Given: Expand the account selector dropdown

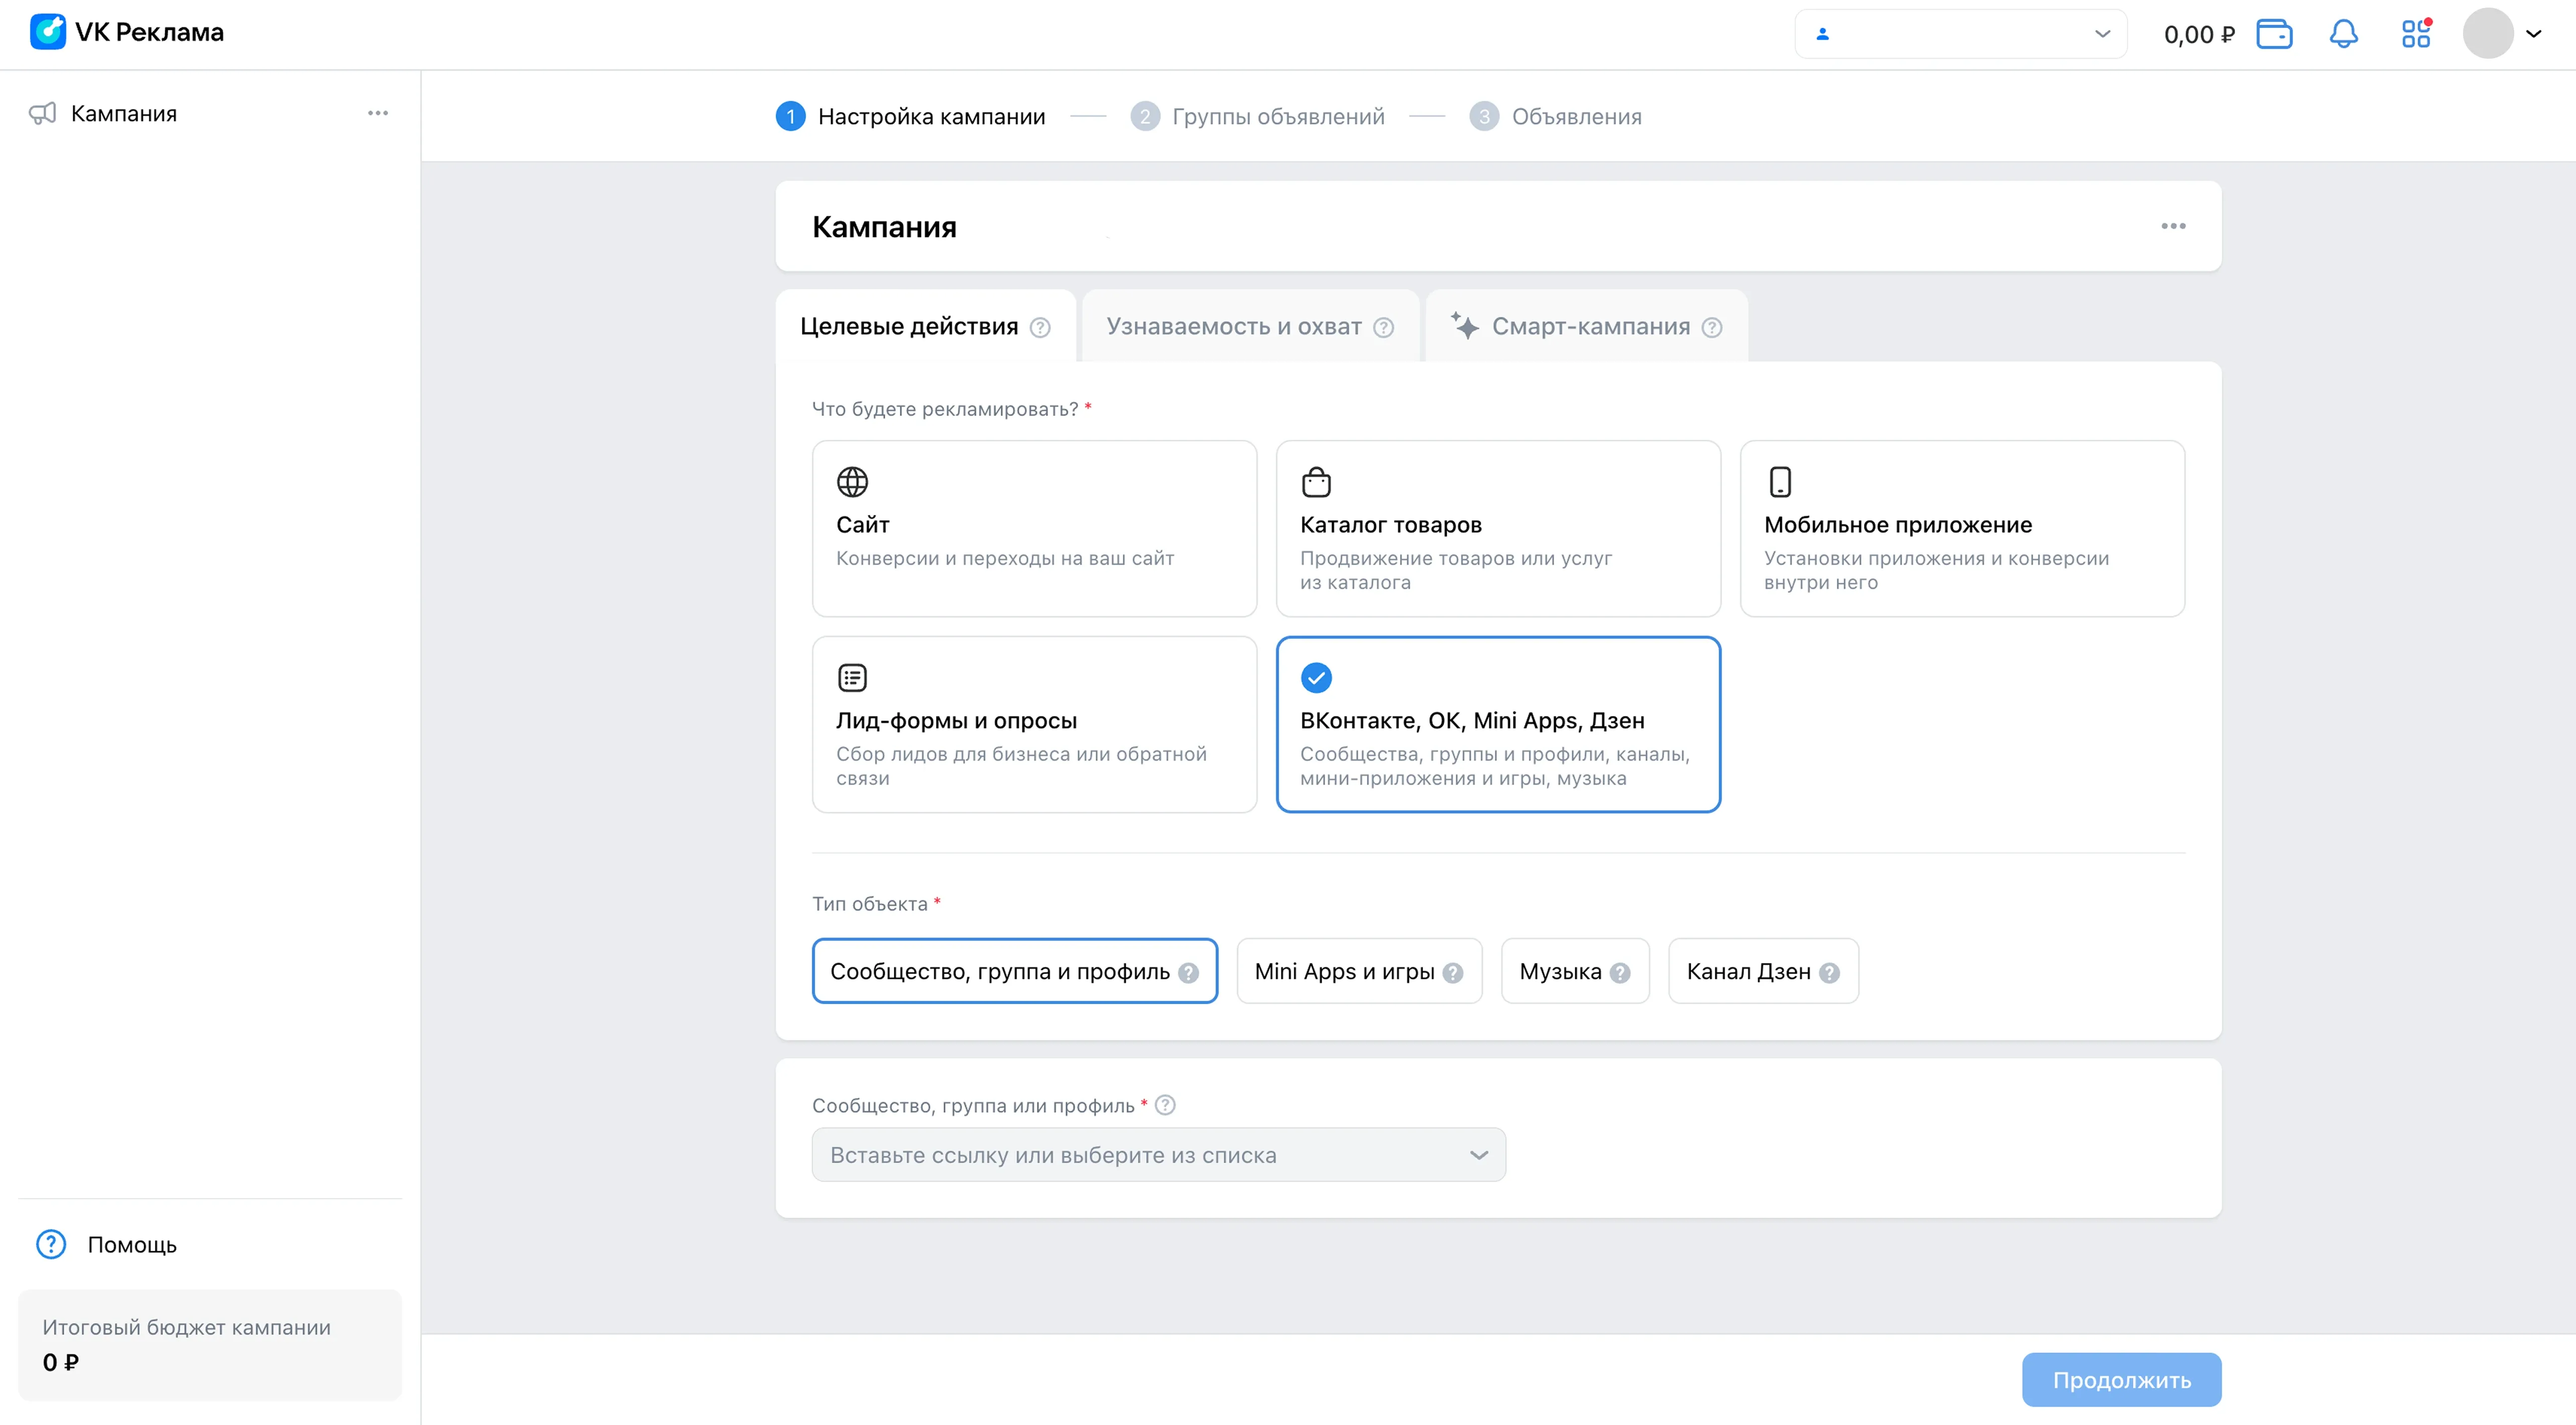Looking at the screenshot, I should [x=1960, y=34].
